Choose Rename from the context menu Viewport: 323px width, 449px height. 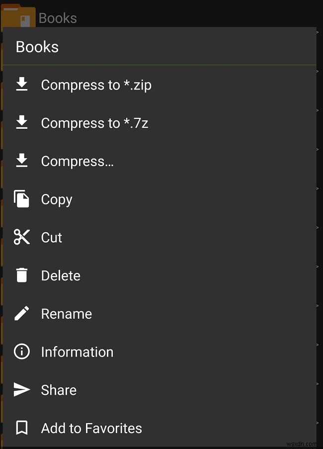(x=66, y=313)
